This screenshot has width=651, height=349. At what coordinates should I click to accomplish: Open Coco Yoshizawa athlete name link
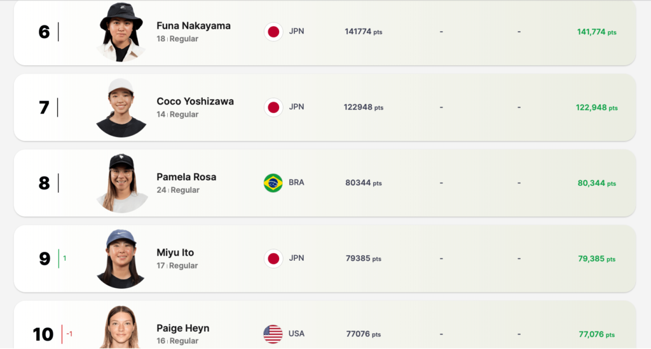pos(195,102)
